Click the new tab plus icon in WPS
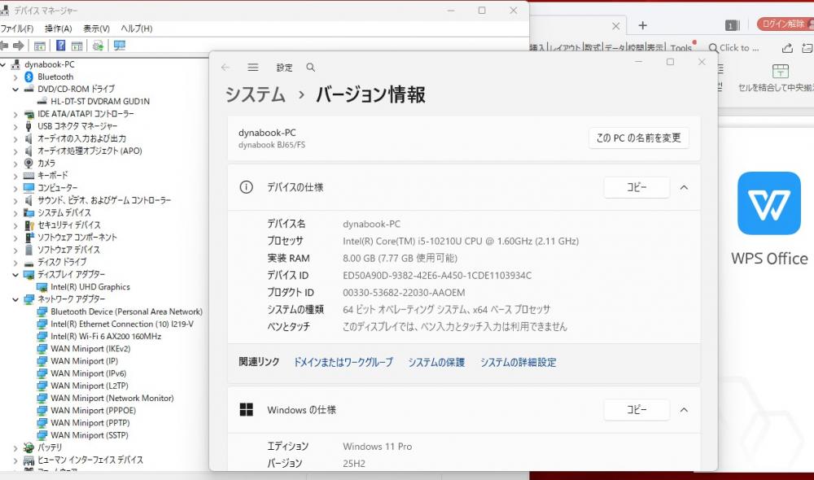 click(642, 25)
